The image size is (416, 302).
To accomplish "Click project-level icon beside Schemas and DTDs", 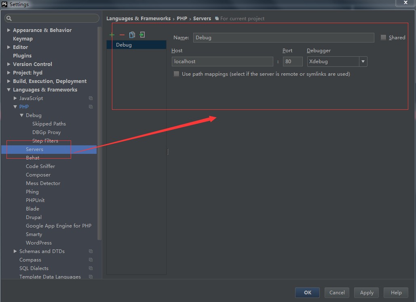I will pyautogui.click(x=91, y=251).
